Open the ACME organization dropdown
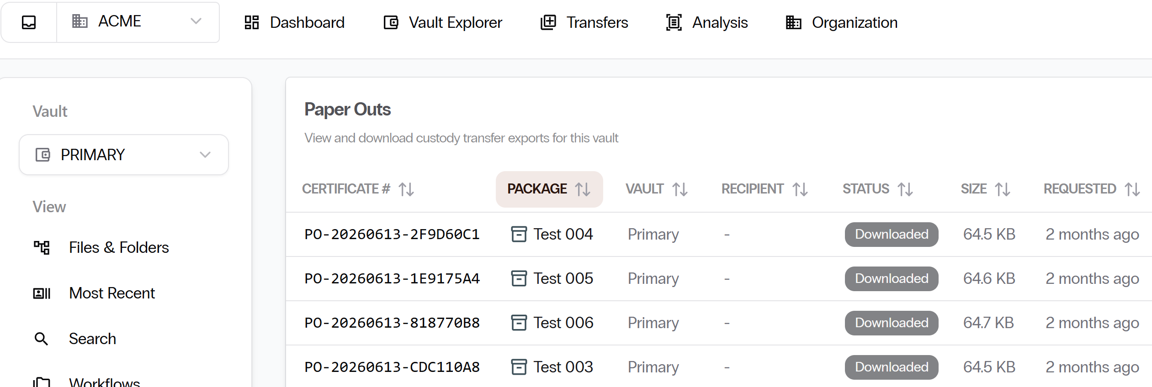The image size is (1152, 387). click(x=138, y=22)
